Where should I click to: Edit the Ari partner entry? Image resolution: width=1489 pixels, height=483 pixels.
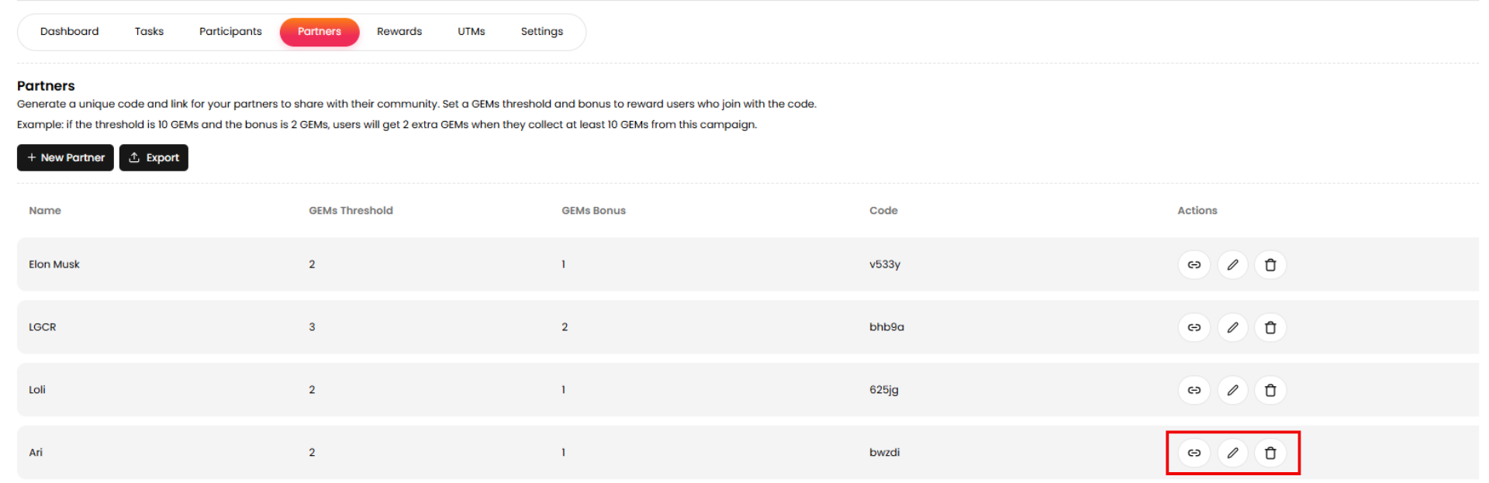[x=1232, y=454]
